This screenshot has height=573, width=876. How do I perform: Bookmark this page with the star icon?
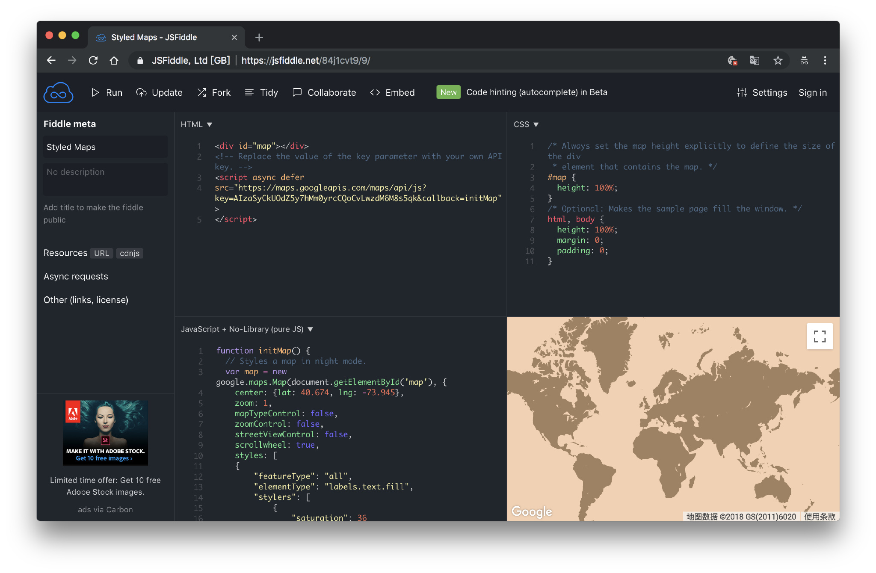click(778, 61)
